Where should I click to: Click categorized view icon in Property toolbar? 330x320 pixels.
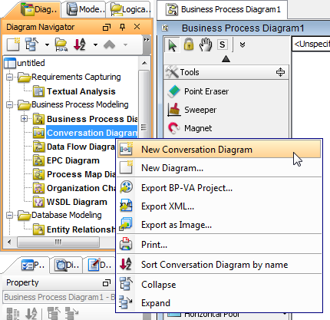pos(13,314)
